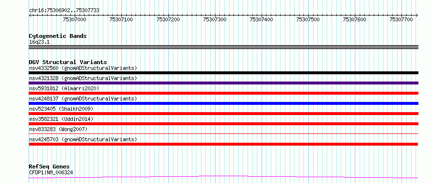Click ruler position 75307400
Image resolution: width=432 pixels, height=183 pixels.
pos(262,19)
